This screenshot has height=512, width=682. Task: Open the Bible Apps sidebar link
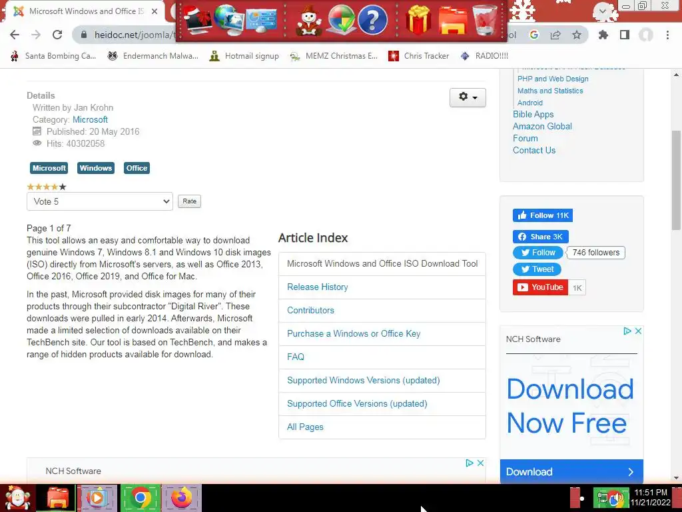[533, 114]
